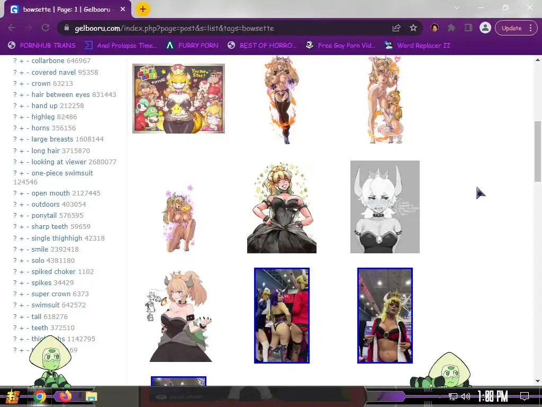
Task: Open the hand up tag link
Action: coord(44,105)
